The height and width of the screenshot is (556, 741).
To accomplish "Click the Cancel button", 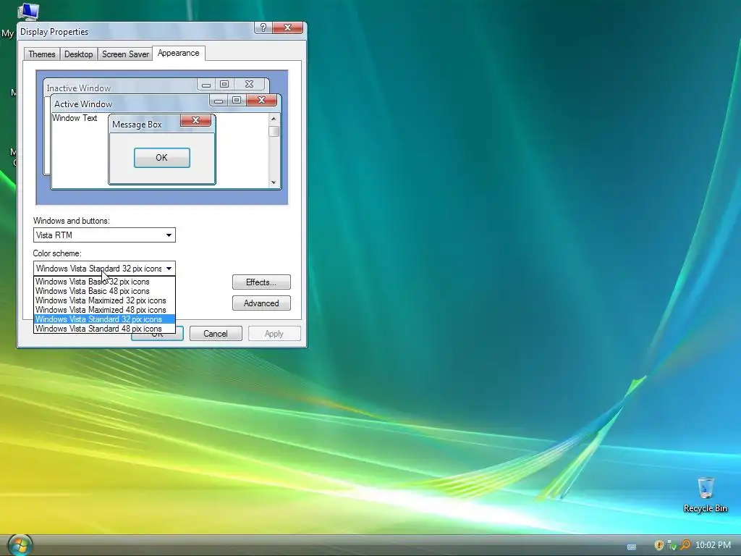I will tap(216, 333).
